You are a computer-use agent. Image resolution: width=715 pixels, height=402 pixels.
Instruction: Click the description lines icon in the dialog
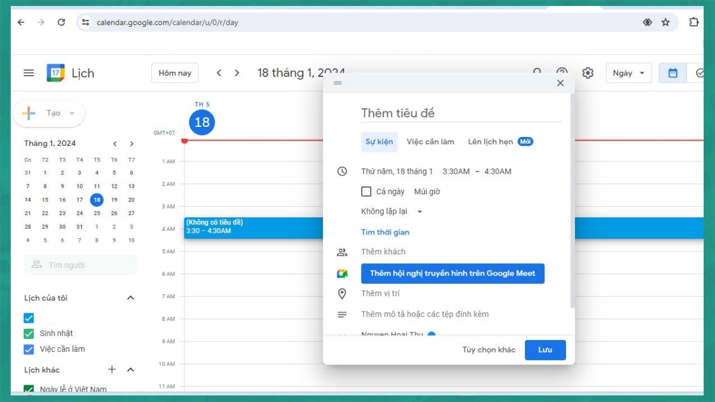pos(342,314)
